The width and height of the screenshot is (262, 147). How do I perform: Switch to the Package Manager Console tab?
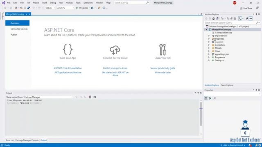pos(27,140)
